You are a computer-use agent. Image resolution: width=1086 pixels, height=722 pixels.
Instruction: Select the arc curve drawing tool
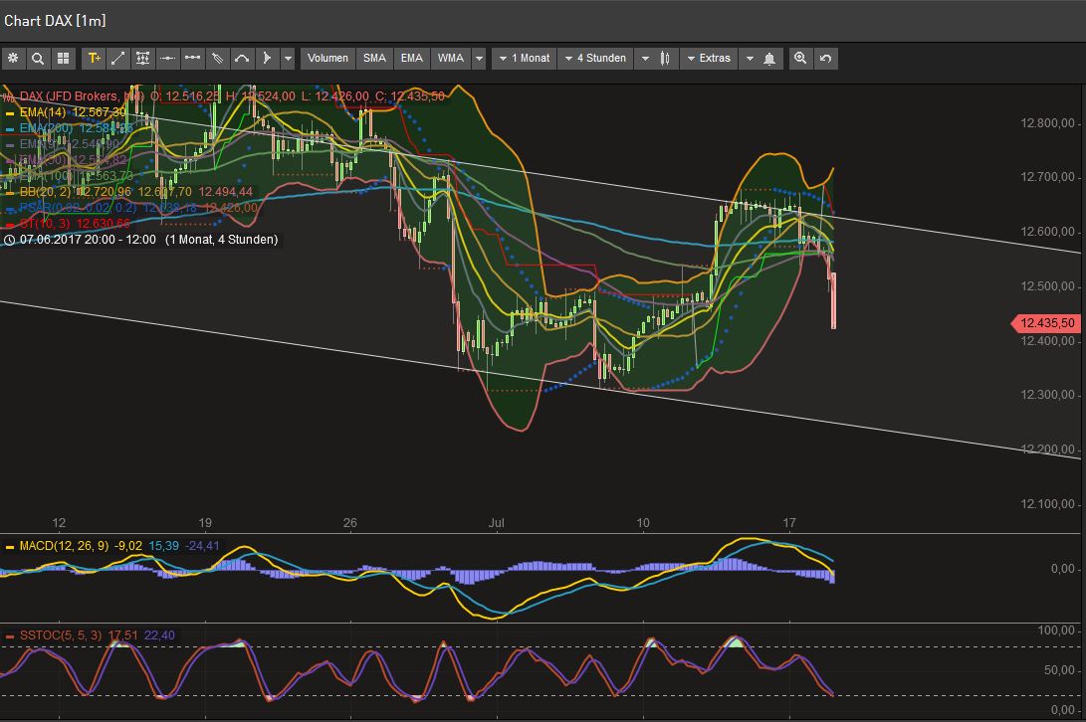242,58
